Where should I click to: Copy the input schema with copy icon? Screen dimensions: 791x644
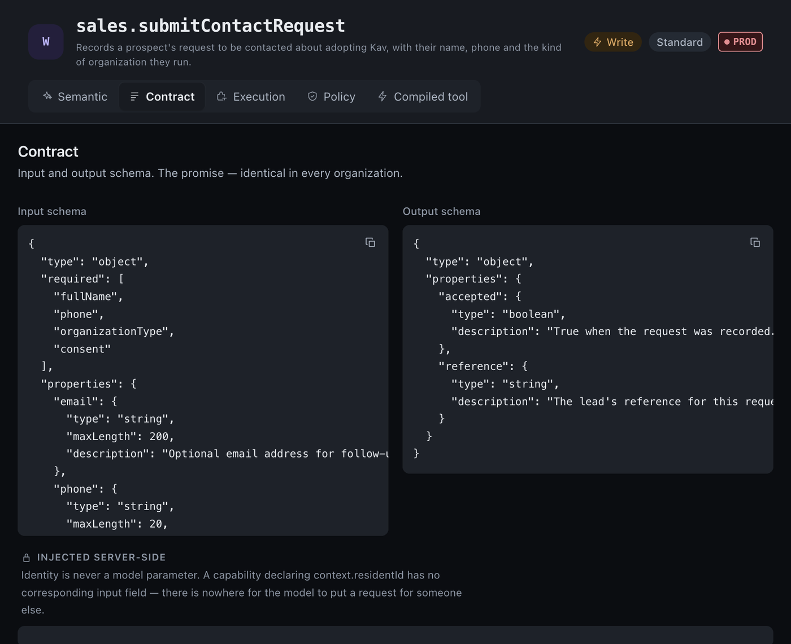[x=370, y=242]
